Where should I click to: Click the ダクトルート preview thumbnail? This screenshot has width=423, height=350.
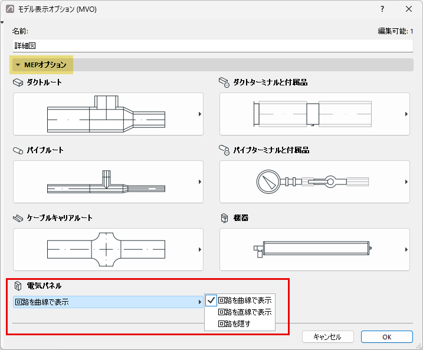(108, 114)
